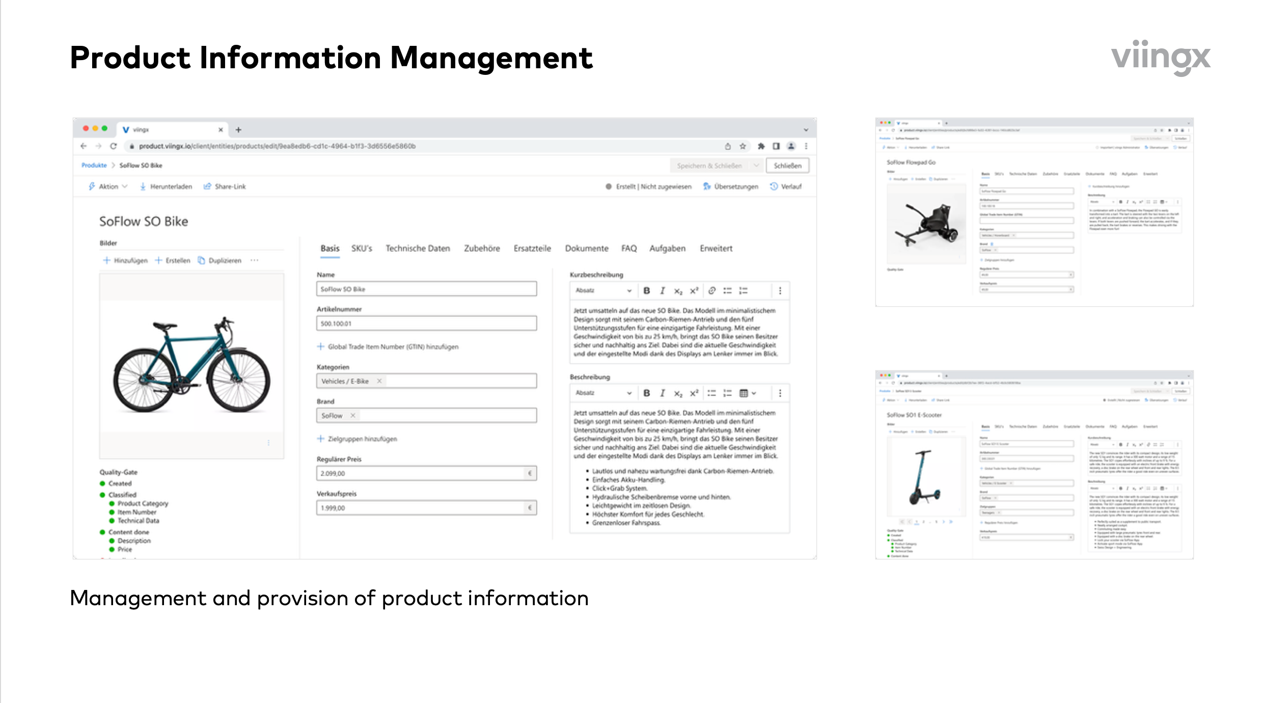Click the Regulärer Preis input field

[426, 473]
